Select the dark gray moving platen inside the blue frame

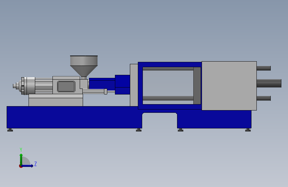point(197,86)
